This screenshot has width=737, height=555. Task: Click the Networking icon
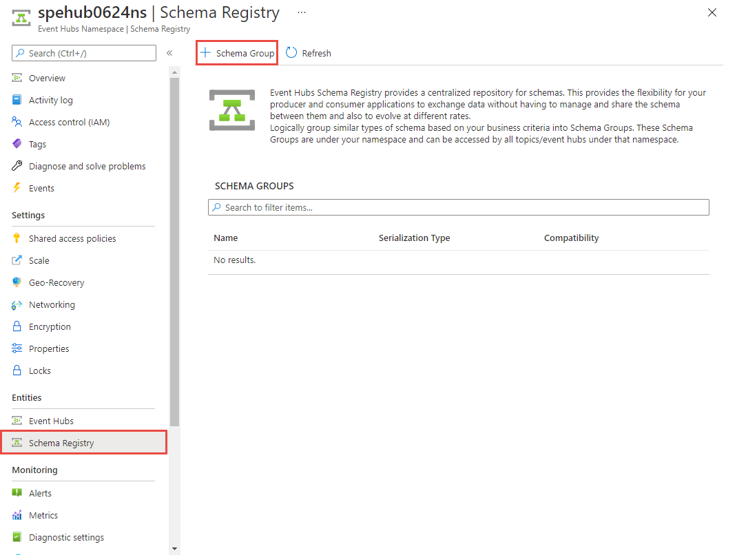click(x=17, y=304)
